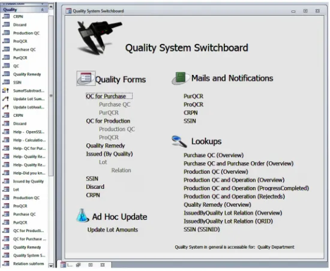Run the Update Lot Sum... query

coord(29,99)
